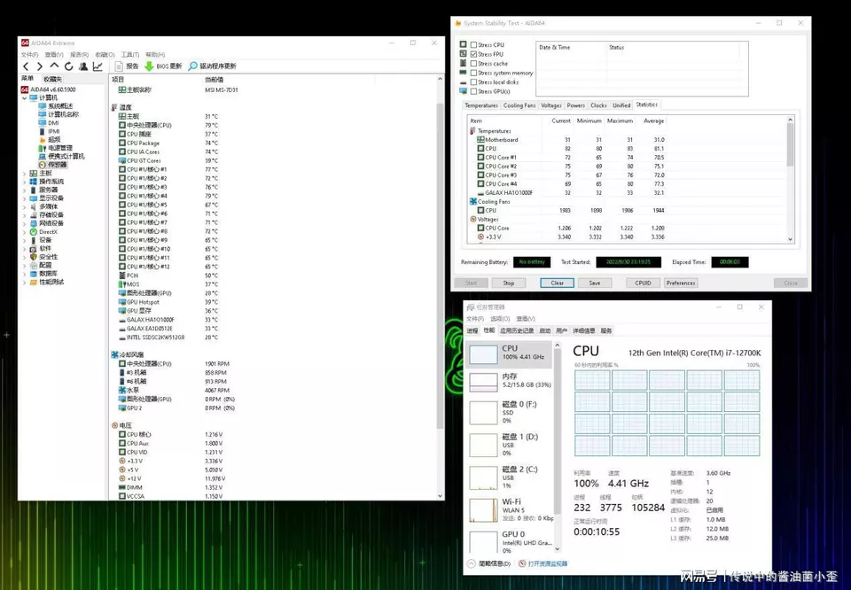Screen dimensions: 851x590
Task: Click the Stop button in stability test
Action: pos(509,283)
